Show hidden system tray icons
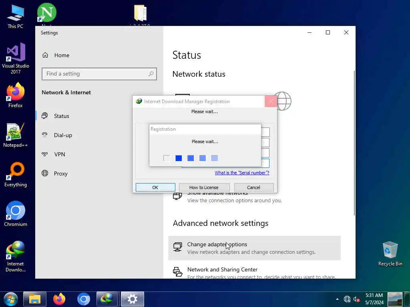 click(x=337, y=299)
